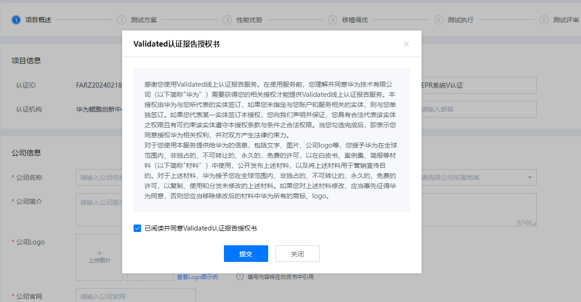Screen dimensions: 581x302
Task: Click the 公司Logo field label
Action: [30, 242]
